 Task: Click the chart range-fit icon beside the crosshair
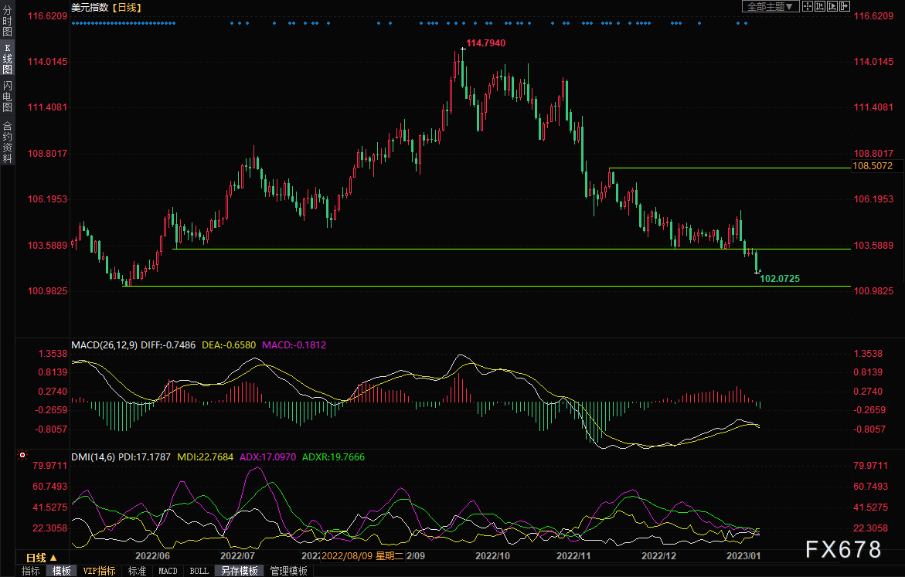pyautogui.click(x=818, y=7)
